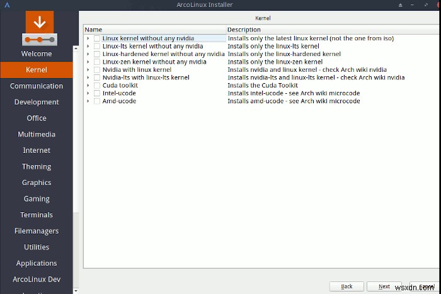
Task: Minimize the ArcoLinux Installer window
Action: (x=412, y=5)
